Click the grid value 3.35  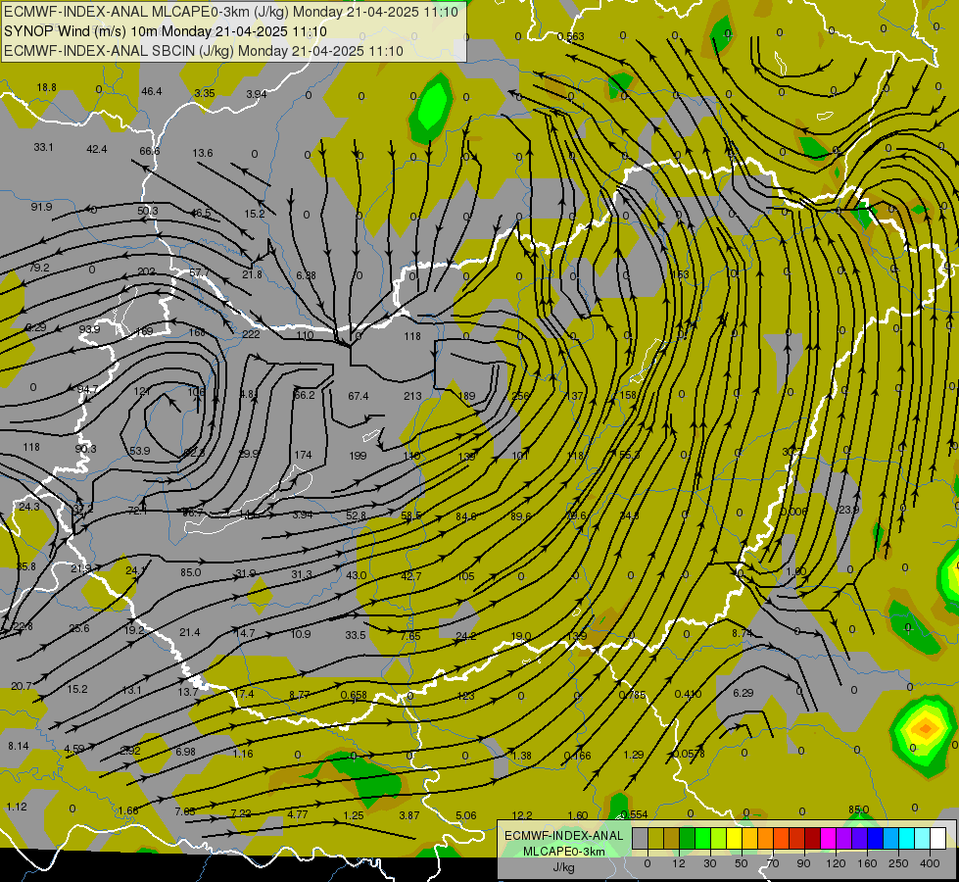[205, 93]
